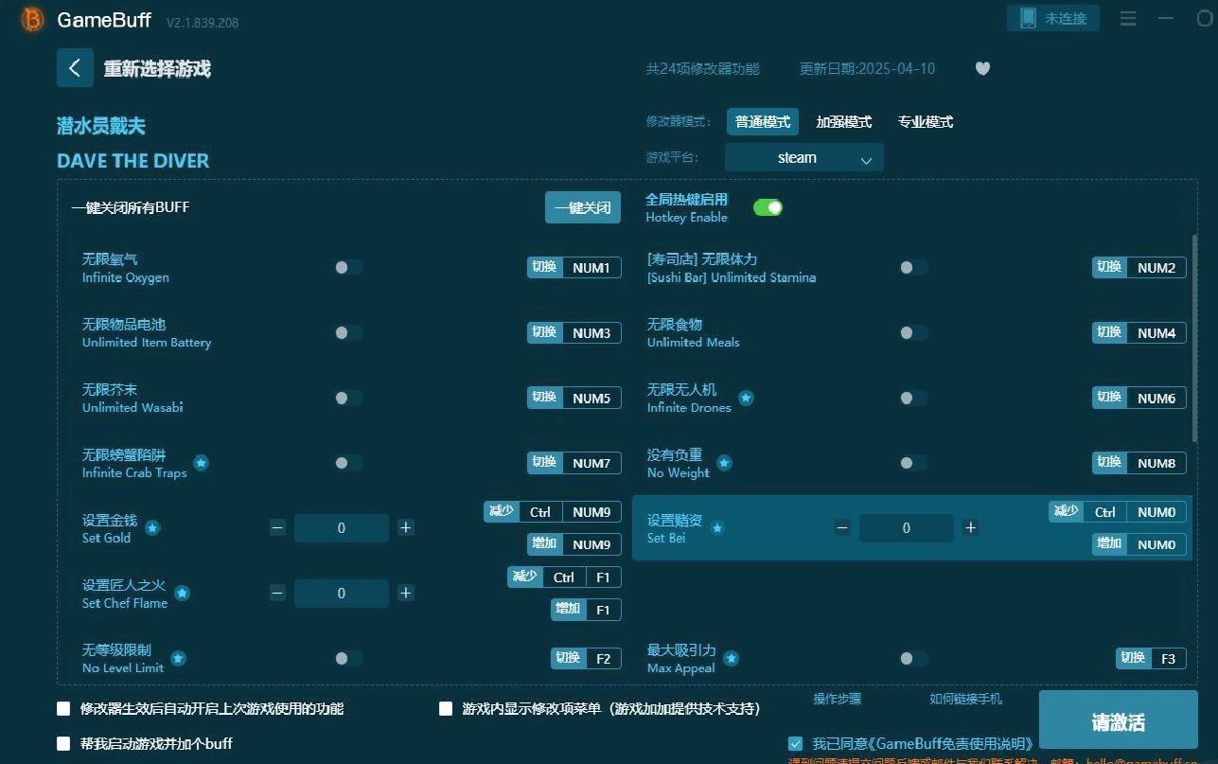The width and height of the screenshot is (1218, 764).
Task: Click the star badge next to Set Chef Flame
Action: pyautogui.click(x=183, y=594)
